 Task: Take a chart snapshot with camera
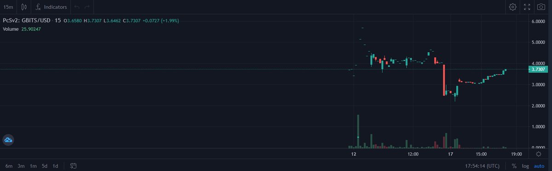point(541,7)
